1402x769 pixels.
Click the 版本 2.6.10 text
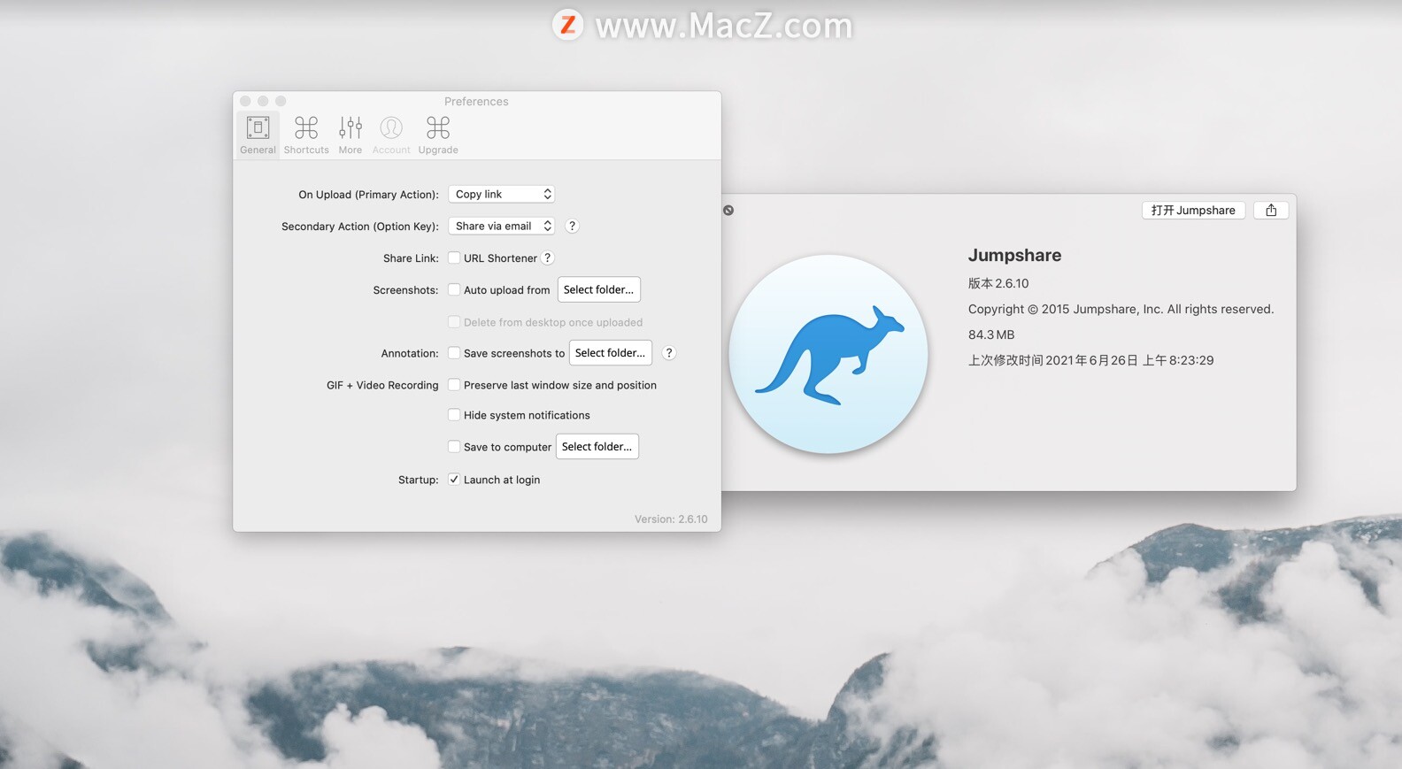(x=998, y=283)
